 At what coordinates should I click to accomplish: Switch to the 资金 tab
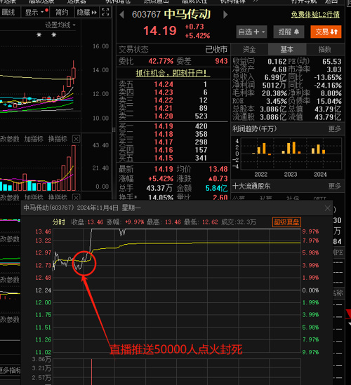pyautogui.click(x=249, y=50)
